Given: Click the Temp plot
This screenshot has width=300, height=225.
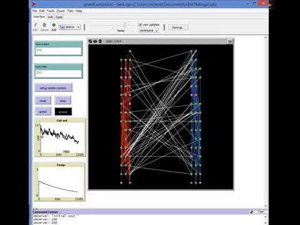Looking at the screenshot, I should (x=59, y=182).
